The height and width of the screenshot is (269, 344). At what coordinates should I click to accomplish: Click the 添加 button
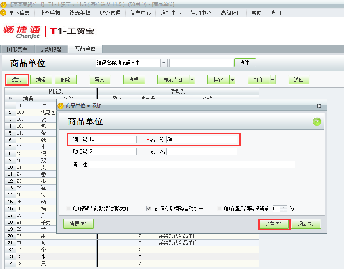pos(17,80)
